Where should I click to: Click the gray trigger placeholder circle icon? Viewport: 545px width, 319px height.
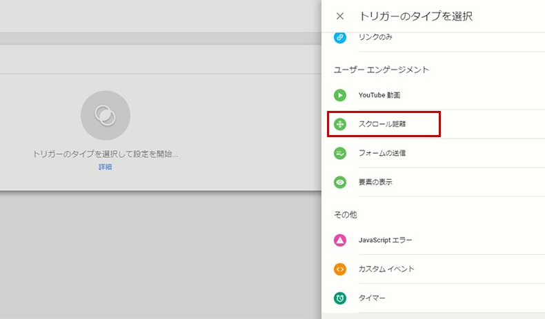[x=106, y=115]
